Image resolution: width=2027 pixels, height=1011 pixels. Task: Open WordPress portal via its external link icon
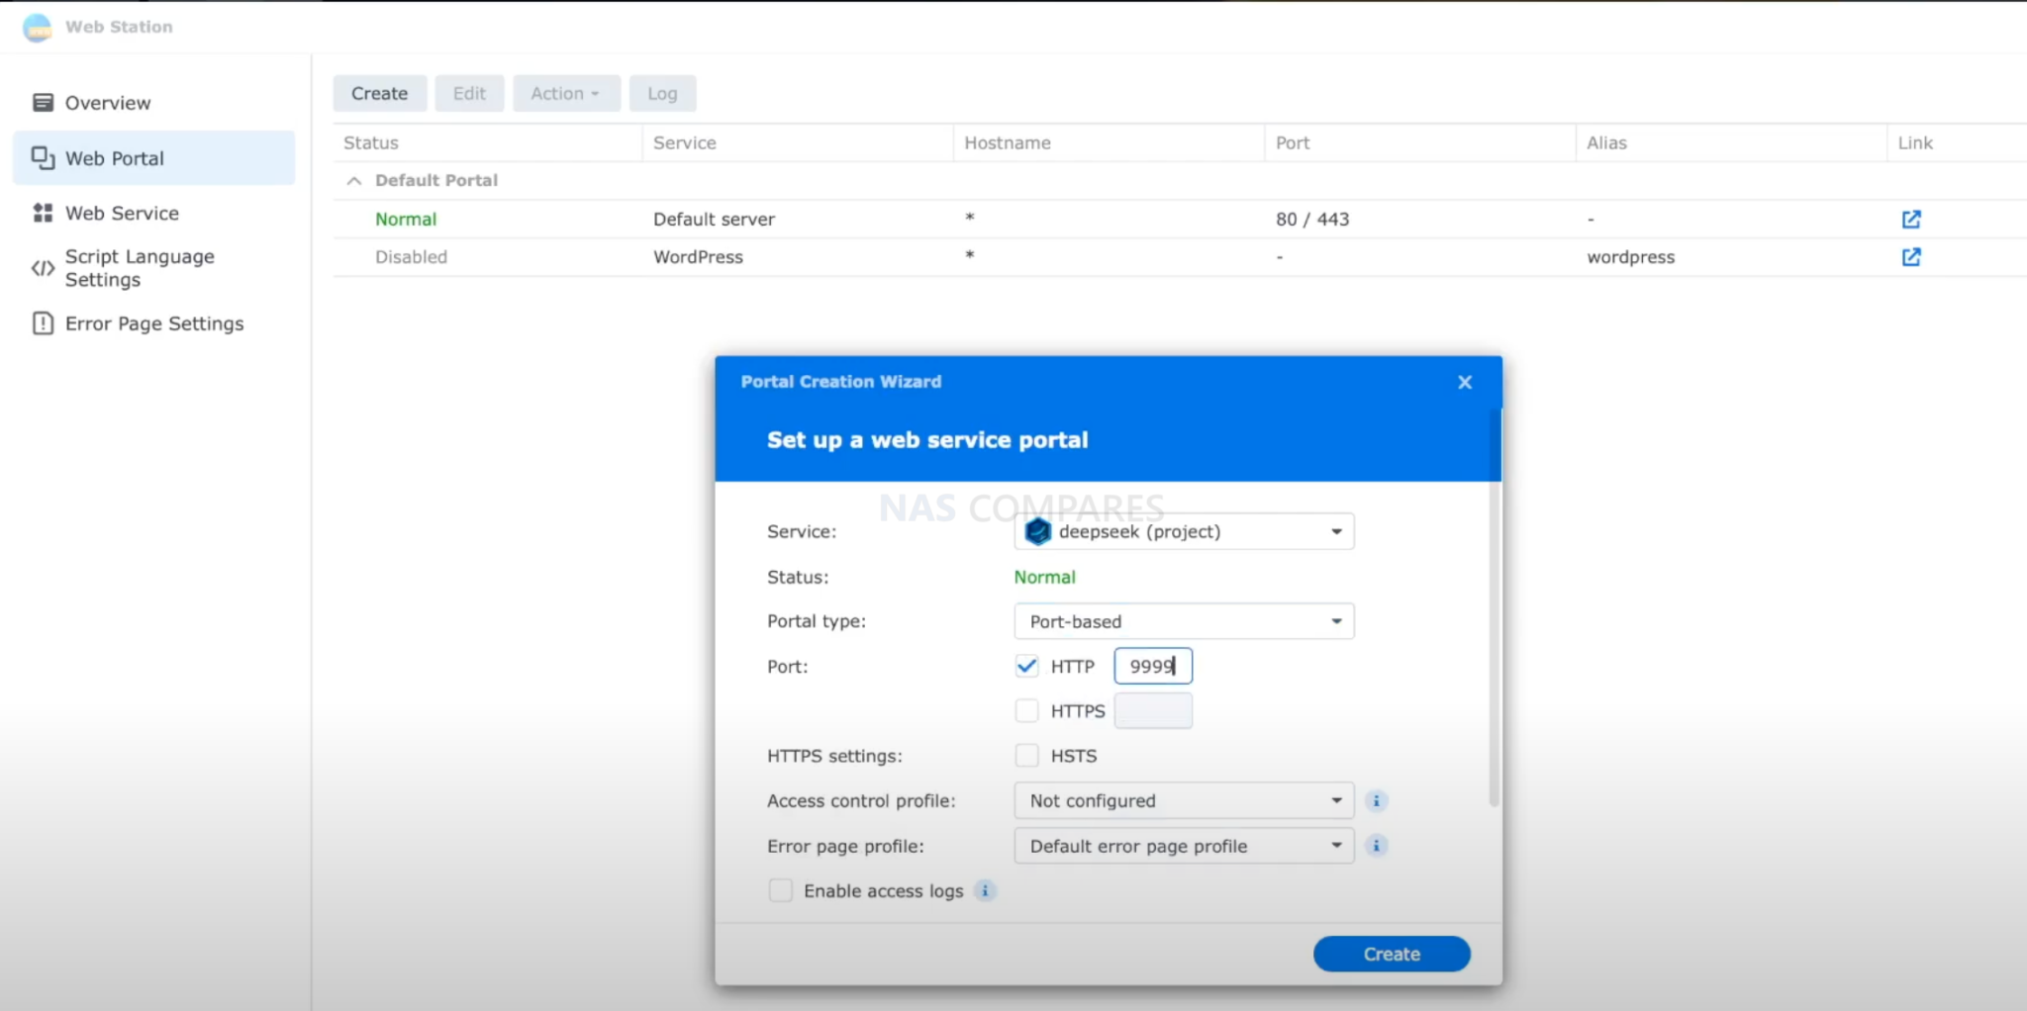(x=1910, y=256)
